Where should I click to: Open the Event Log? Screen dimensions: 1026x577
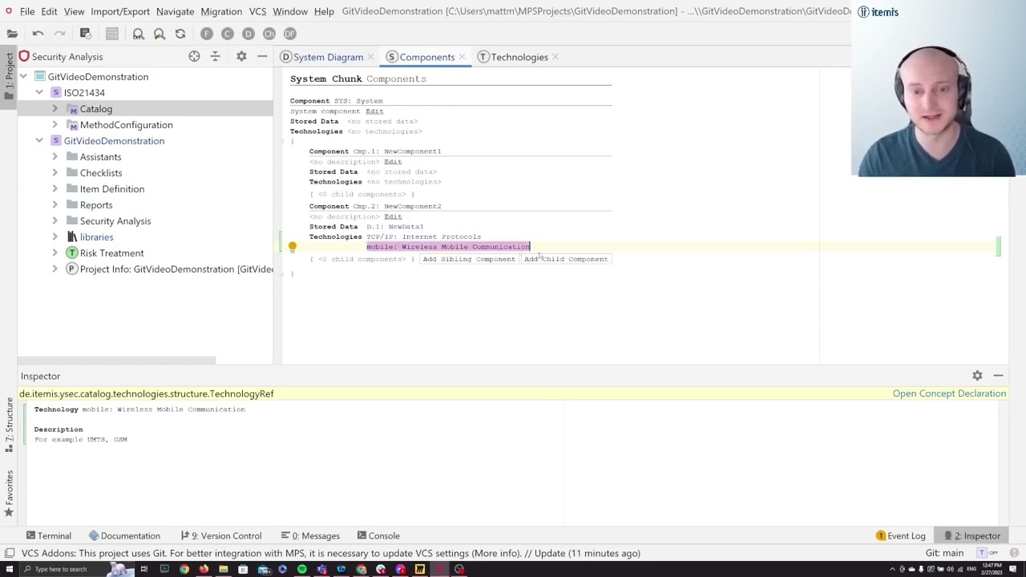tap(901, 535)
